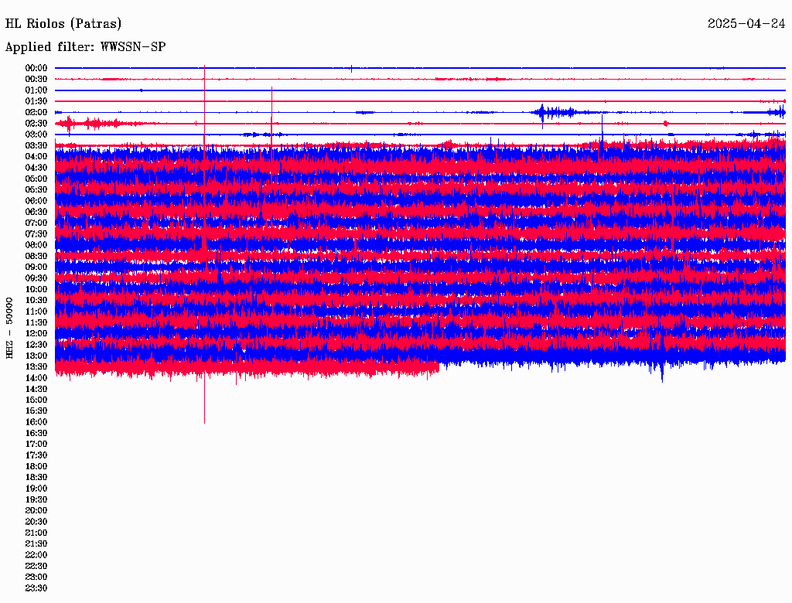Click the 01:00 time label
The width and height of the screenshot is (792, 603).
coord(36,90)
